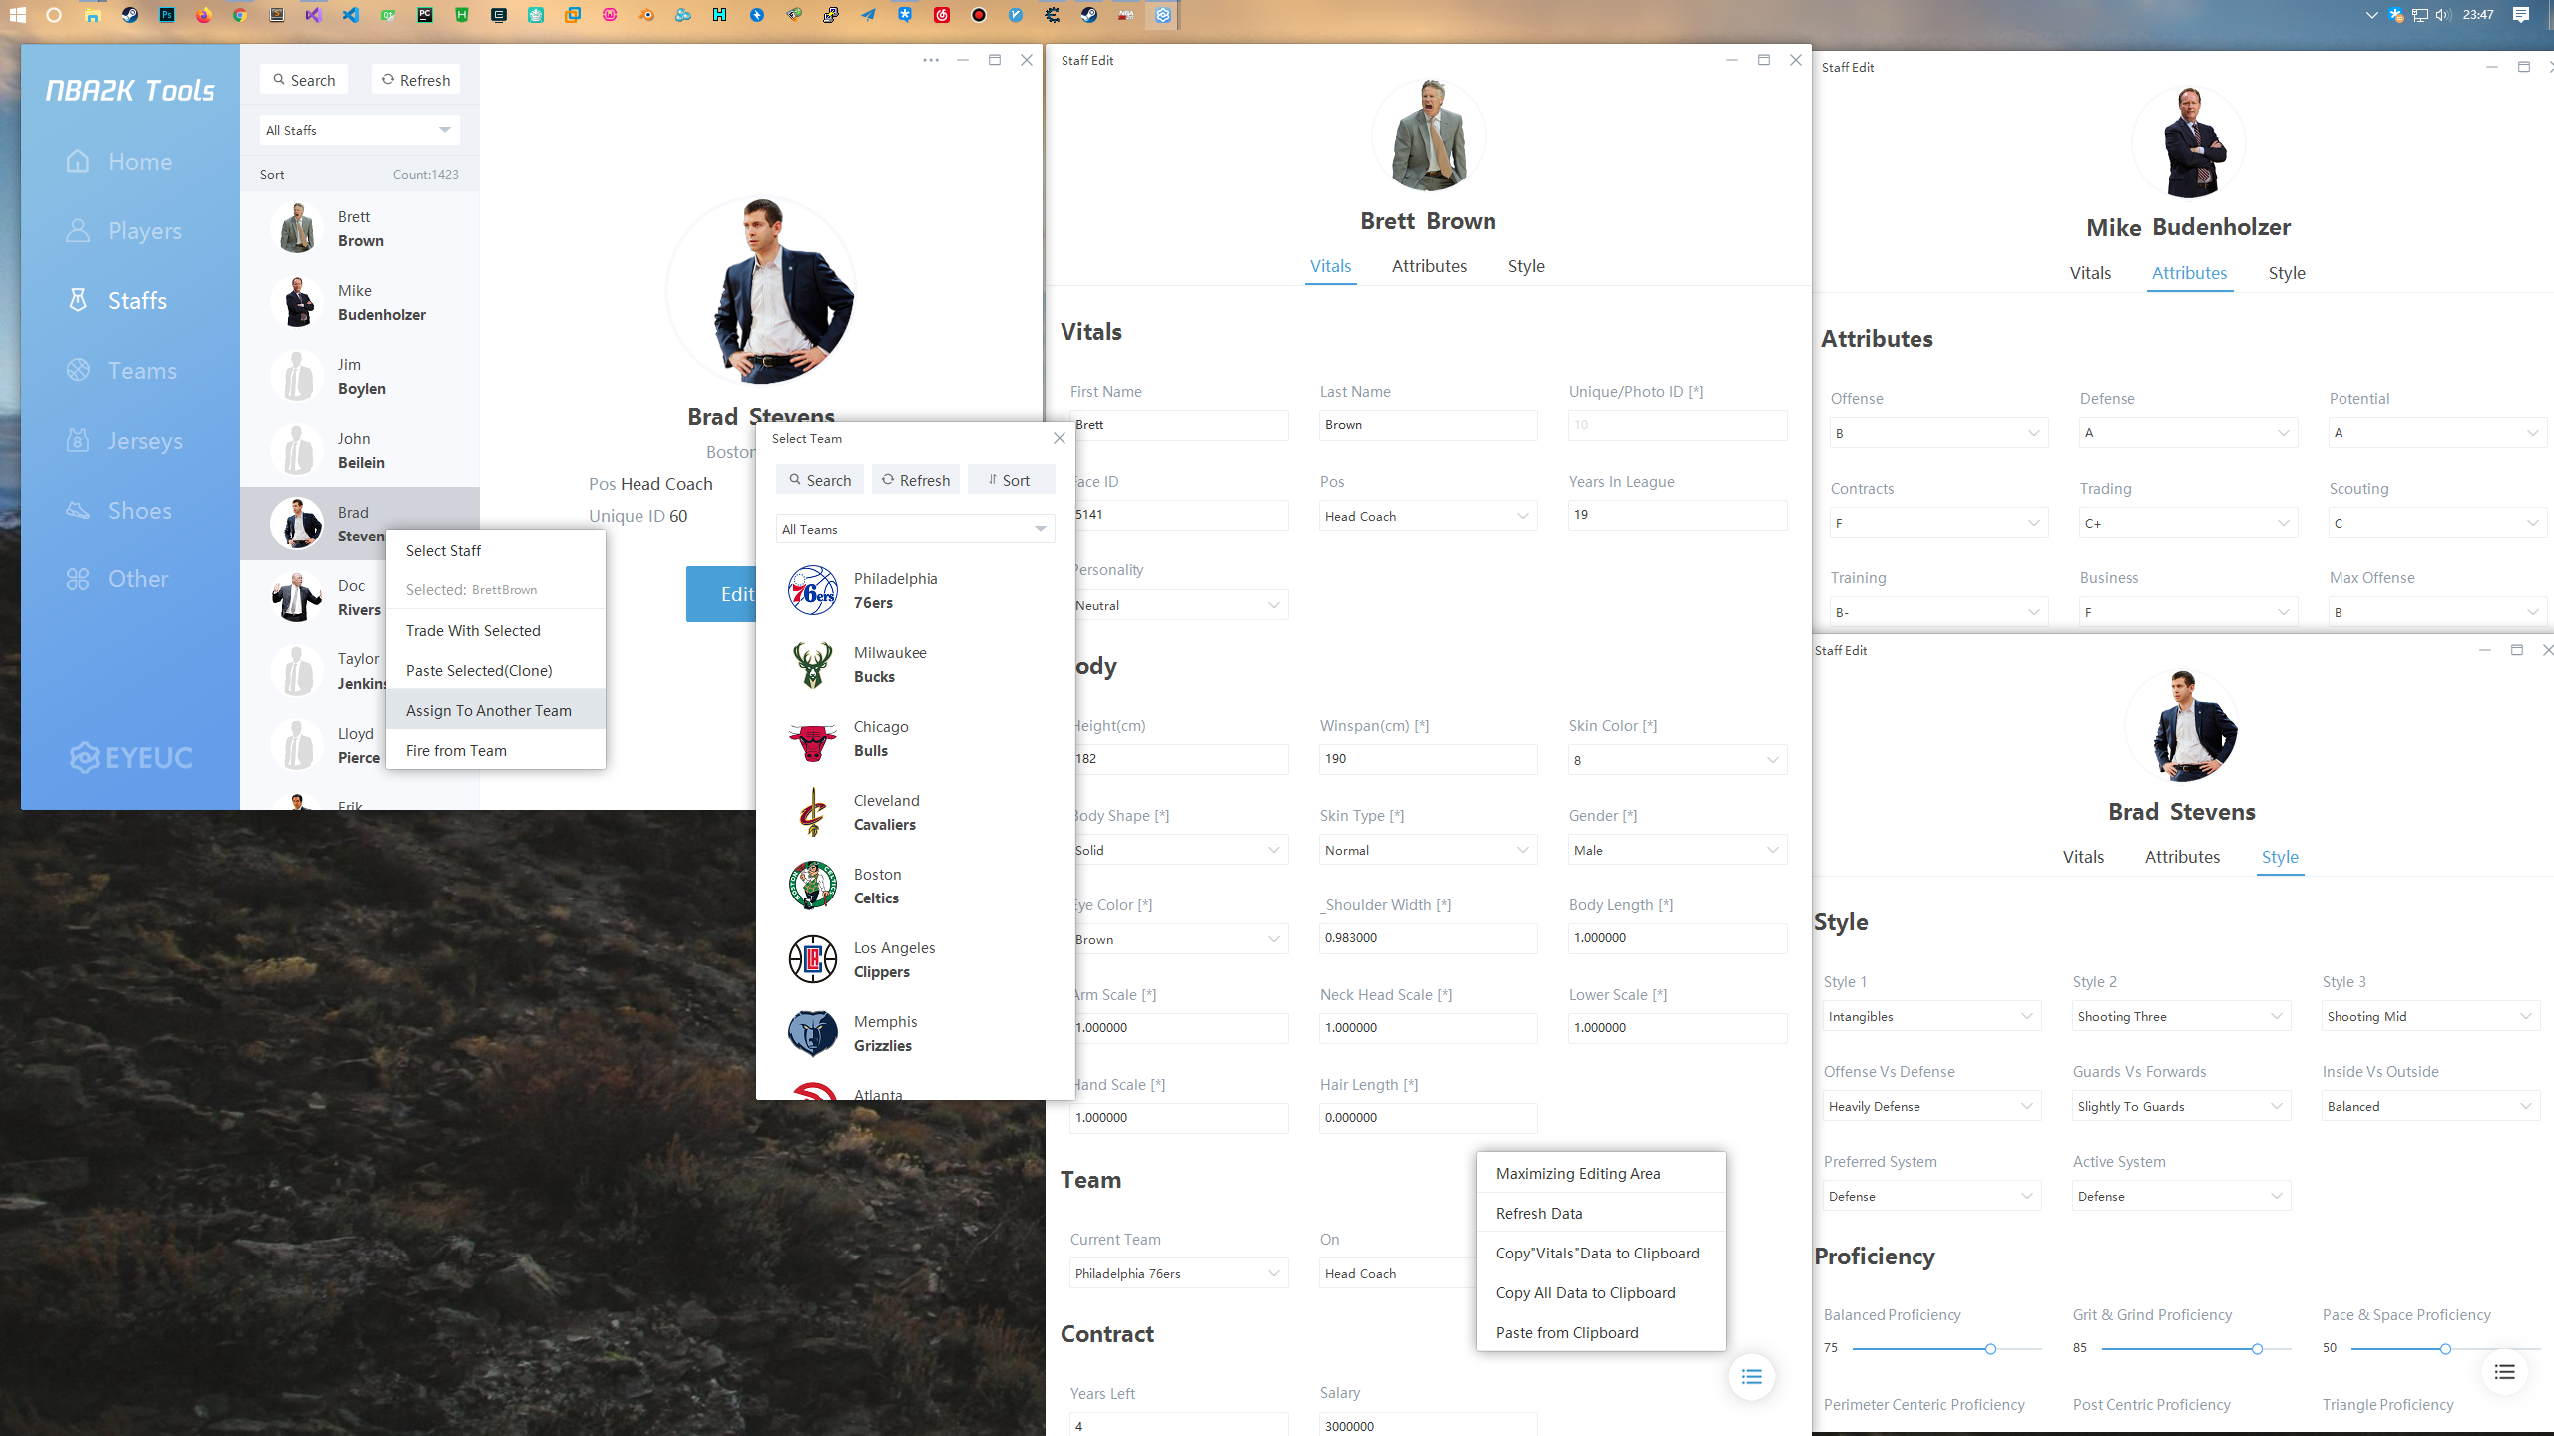
Task: Click the Steam icon in taskbar
Action: [130, 15]
